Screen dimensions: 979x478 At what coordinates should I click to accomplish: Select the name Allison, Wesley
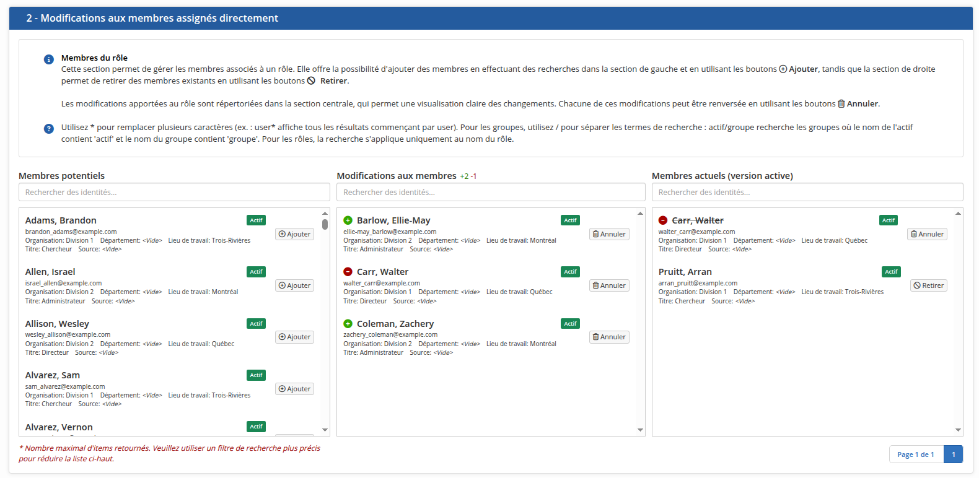tap(57, 324)
